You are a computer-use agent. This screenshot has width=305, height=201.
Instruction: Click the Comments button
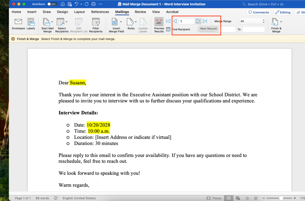[x=258, y=12]
